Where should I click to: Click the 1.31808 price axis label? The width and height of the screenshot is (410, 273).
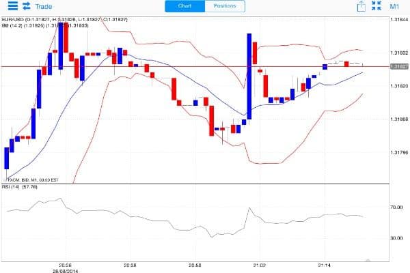pyautogui.click(x=399, y=119)
